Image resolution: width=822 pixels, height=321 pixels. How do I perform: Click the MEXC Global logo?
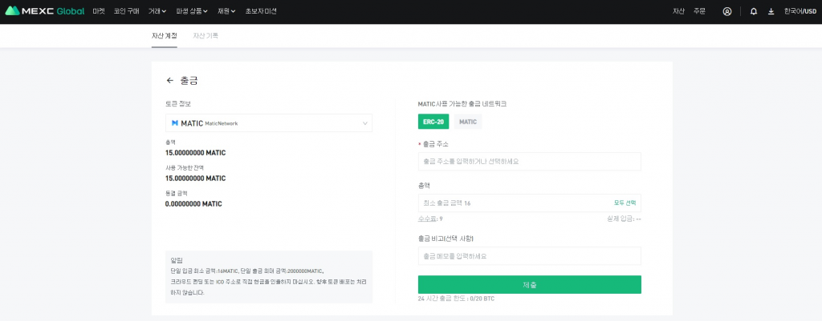point(44,11)
